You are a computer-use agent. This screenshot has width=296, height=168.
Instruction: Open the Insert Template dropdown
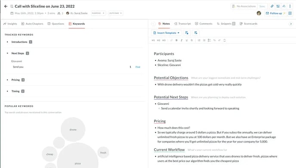[x=166, y=33]
